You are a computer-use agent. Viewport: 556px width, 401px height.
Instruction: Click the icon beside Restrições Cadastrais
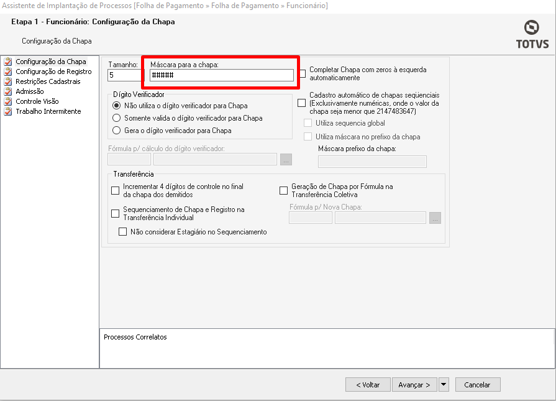pyautogui.click(x=8, y=81)
